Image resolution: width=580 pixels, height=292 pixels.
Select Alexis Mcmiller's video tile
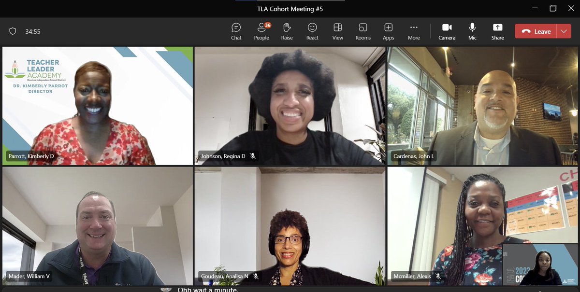482,226
